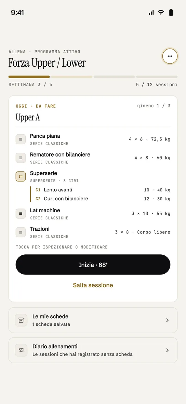Select the second week progress segment
186x404 pixels.
(71, 77)
